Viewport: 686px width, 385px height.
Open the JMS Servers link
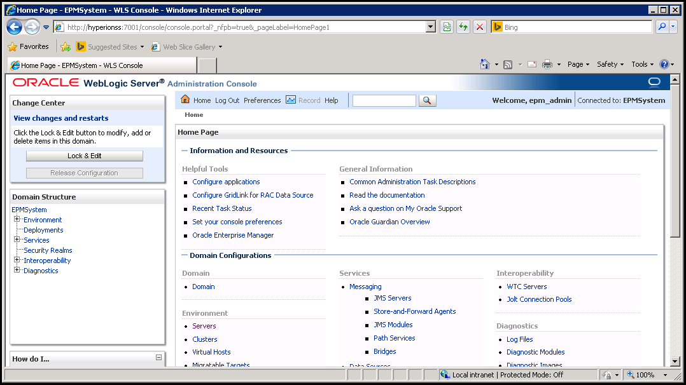393,298
